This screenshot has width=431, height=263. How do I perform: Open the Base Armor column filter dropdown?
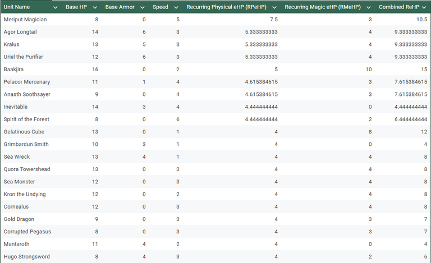(x=143, y=7)
